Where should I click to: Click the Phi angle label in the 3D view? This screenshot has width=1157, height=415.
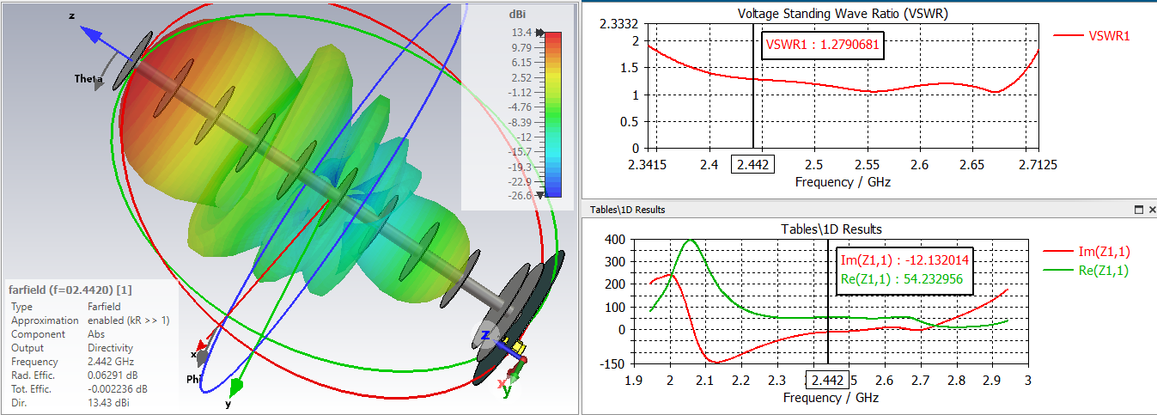click(x=195, y=379)
